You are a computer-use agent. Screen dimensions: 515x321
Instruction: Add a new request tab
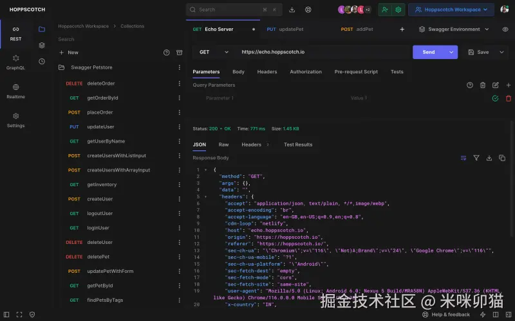402,29
